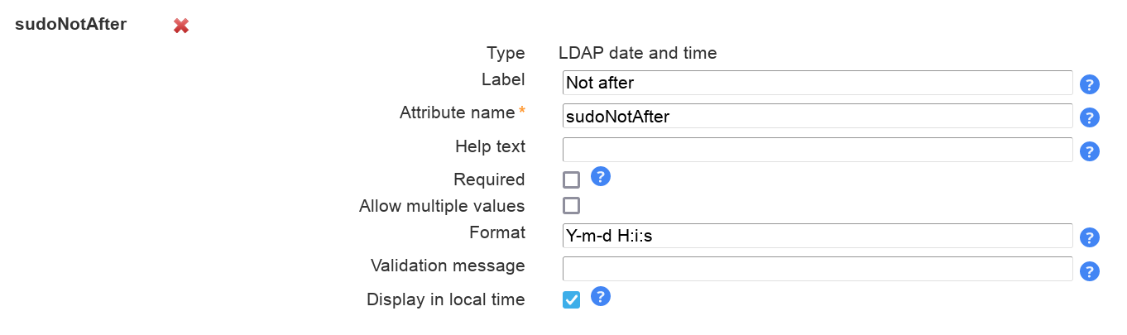
Task: Click the 'Display in local time' label text
Action: point(445,299)
